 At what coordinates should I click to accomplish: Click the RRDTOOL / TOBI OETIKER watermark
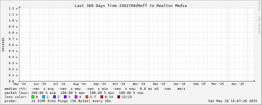tap(259, 17)
